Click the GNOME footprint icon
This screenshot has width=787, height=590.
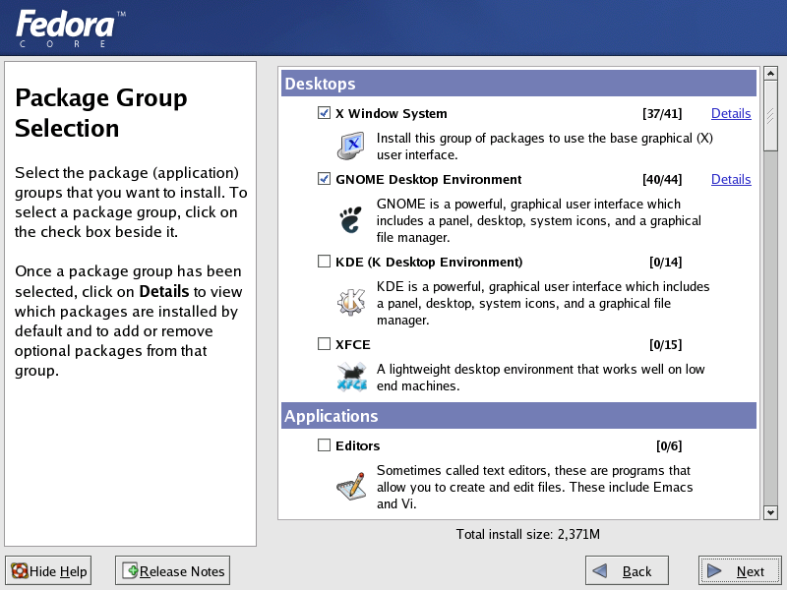pyautogui.click(x=350, y=219)
